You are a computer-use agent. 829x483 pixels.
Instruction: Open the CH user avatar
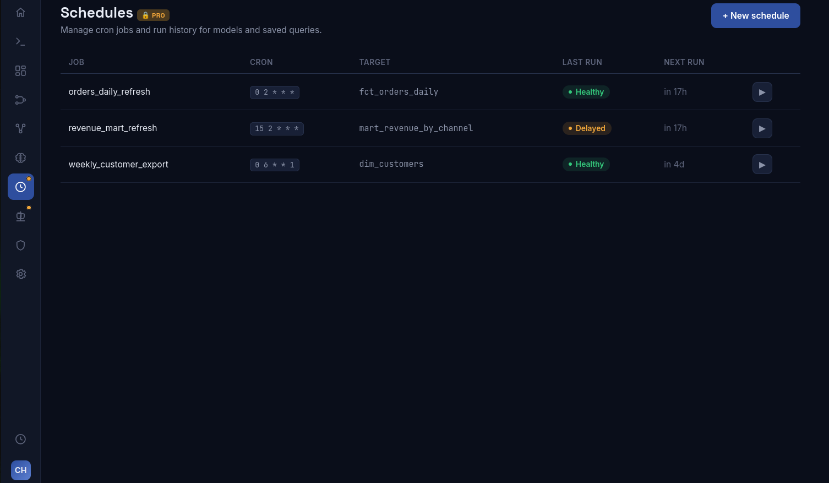(x=21, y=470)
